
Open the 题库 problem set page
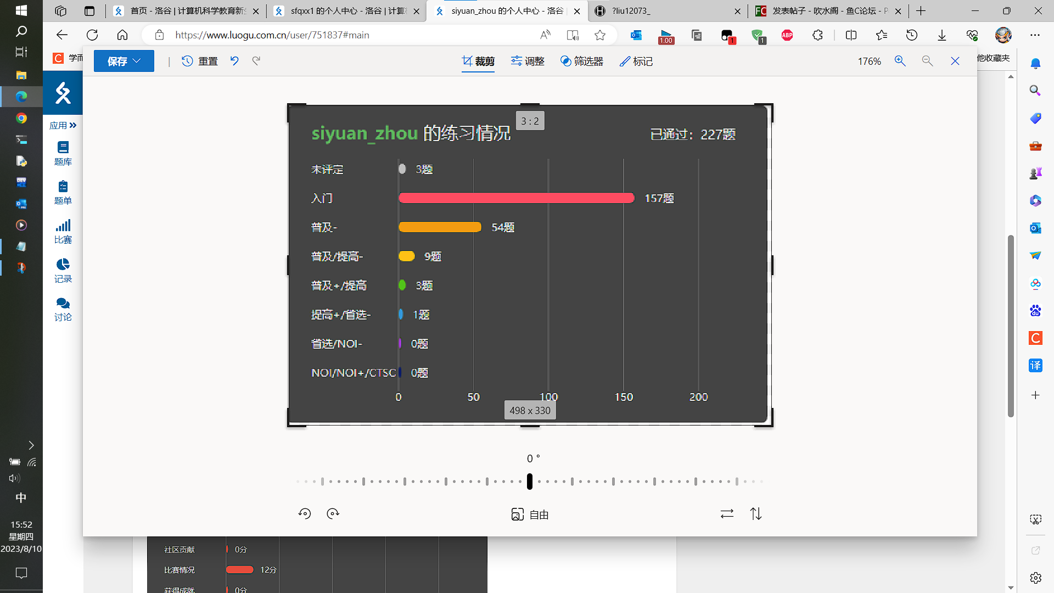pos(63,154)
